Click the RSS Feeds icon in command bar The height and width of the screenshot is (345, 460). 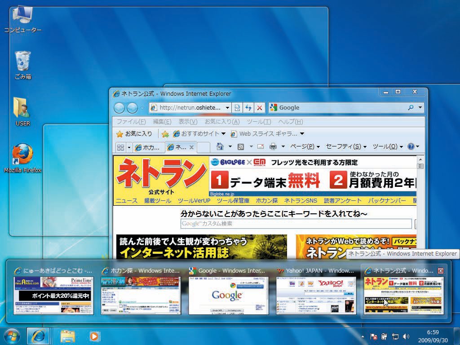point(241,146)
